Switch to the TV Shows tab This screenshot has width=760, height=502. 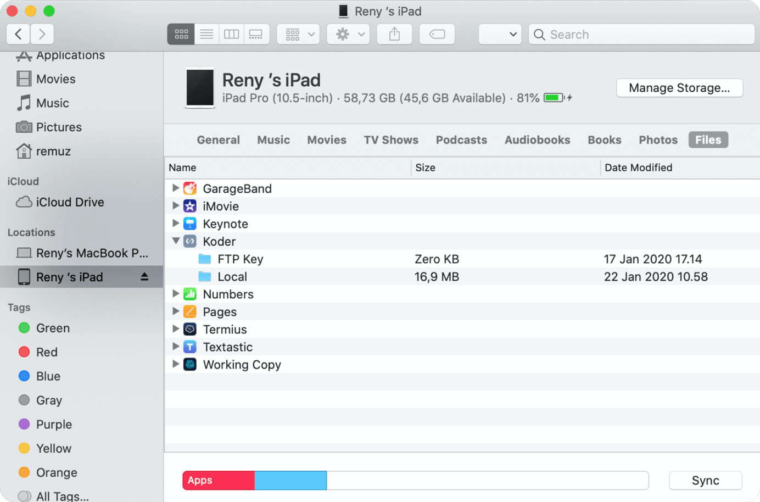tap(391, 140)
